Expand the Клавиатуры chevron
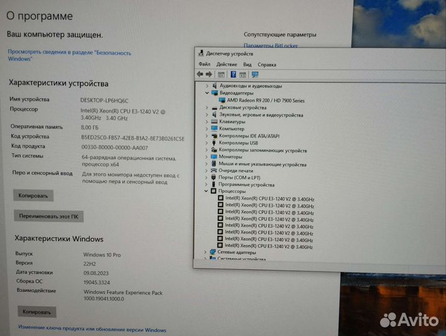The width and height of the screenshot is (446, 336). pos(207,121)
